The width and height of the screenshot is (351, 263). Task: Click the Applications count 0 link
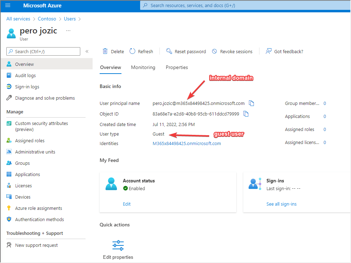[x=325, y=117]
